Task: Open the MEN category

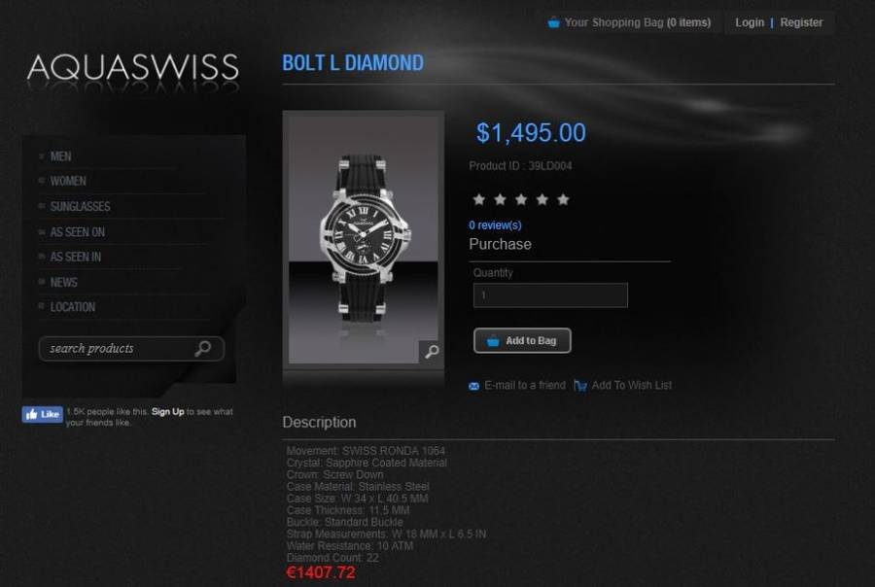Action: (61, 156)
